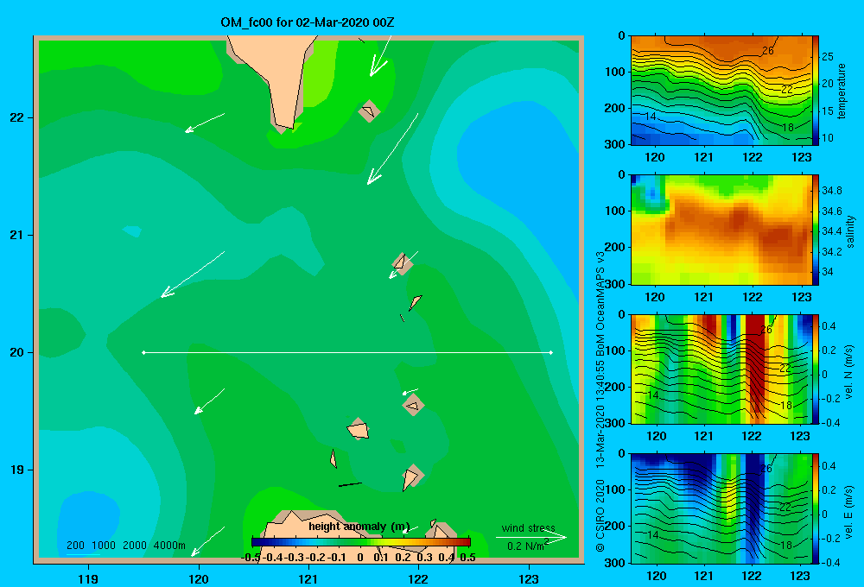This screenshot has width=864, height=587.
Task: Click the 14 contour label in temperature panel
Action: pos(651,117)
